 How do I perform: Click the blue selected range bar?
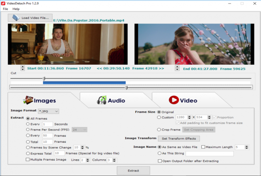click(84, 83)
